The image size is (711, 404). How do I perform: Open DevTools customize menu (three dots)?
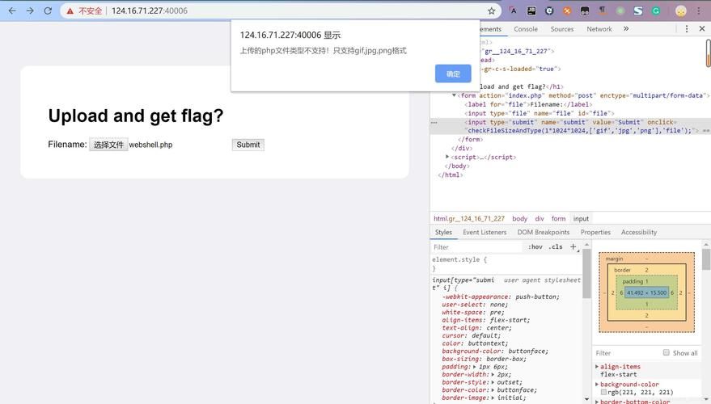tap(687, 29)
